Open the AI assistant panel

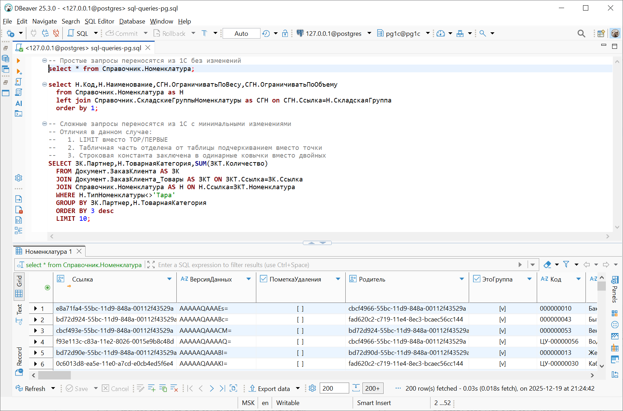[19, 103]
